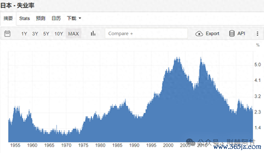
Task: Select the 10Y time range
Action: (59, 34)
